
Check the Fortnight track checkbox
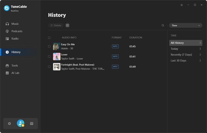click(49, 67)
